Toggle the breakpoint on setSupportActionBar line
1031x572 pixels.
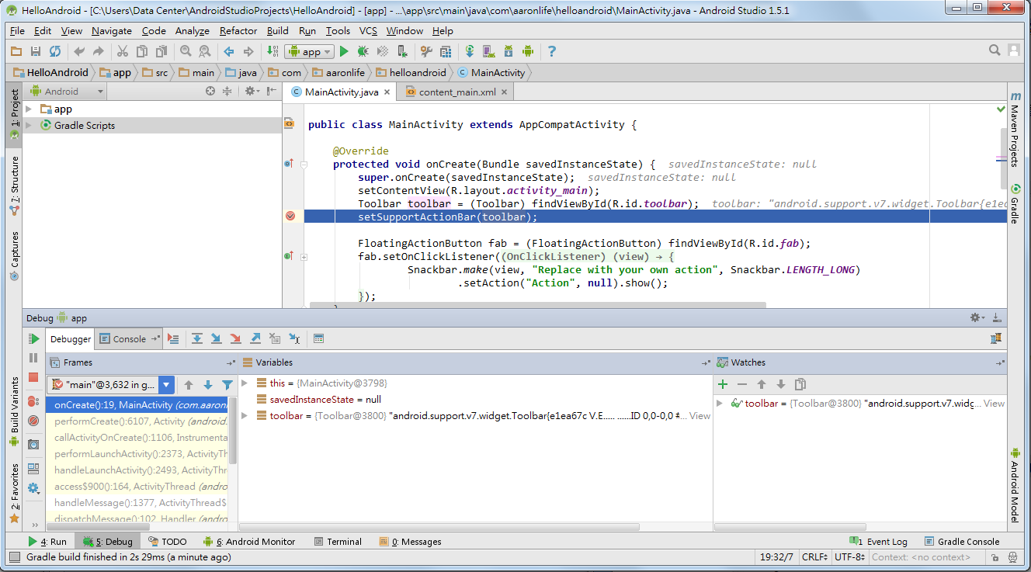pyautogui.click(x=290, y=217)
